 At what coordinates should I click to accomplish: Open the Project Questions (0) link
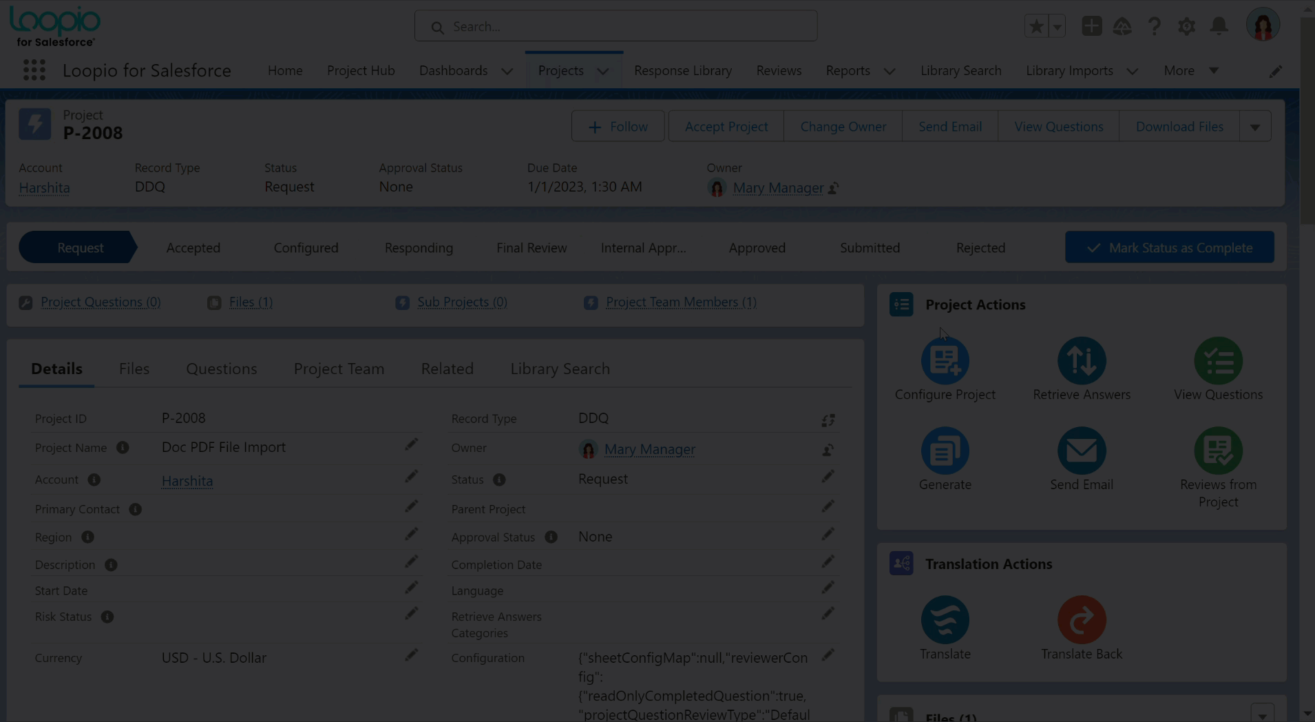tap(101, 302)
